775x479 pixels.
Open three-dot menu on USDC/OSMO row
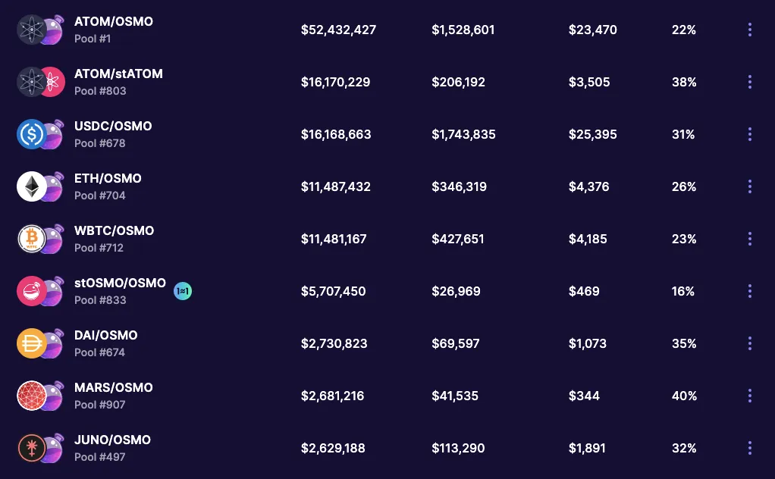(750, 134)
